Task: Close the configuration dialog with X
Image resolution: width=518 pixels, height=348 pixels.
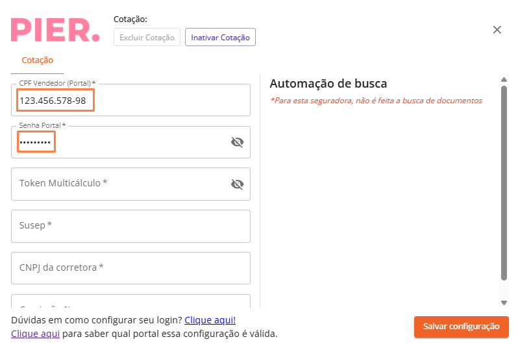Action: 497,30
